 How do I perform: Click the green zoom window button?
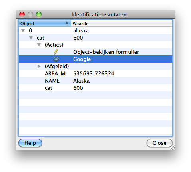point(39,14)
